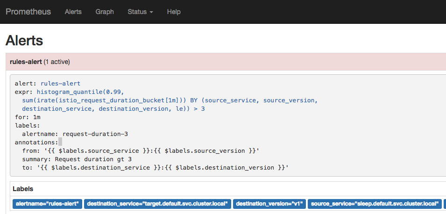The width and height of the screenshot is (446, 214).
Task: Click the sum(irate(istio_request_duration_bucket line
Action: click(x=170, y=100)
